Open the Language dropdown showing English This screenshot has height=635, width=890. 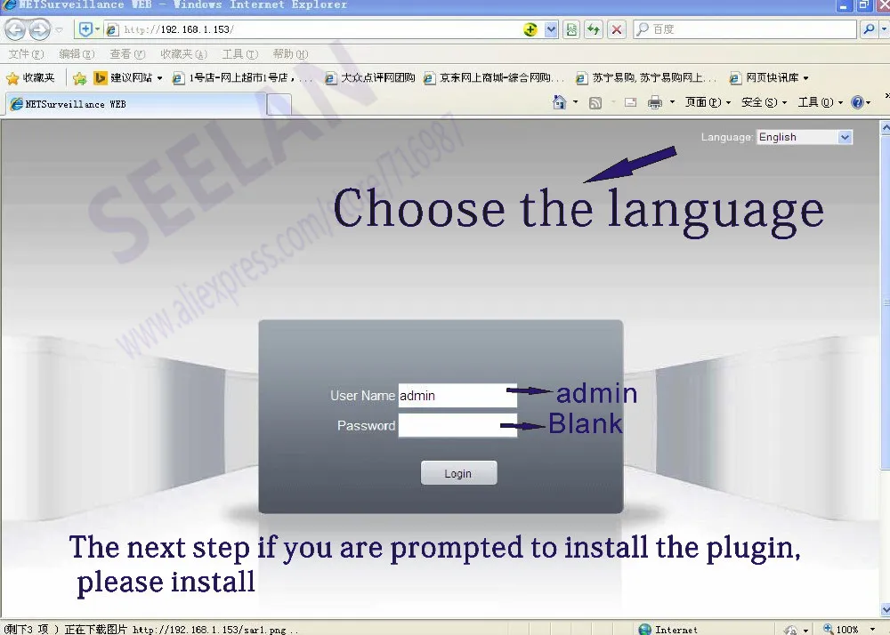[x=805, y=137]
